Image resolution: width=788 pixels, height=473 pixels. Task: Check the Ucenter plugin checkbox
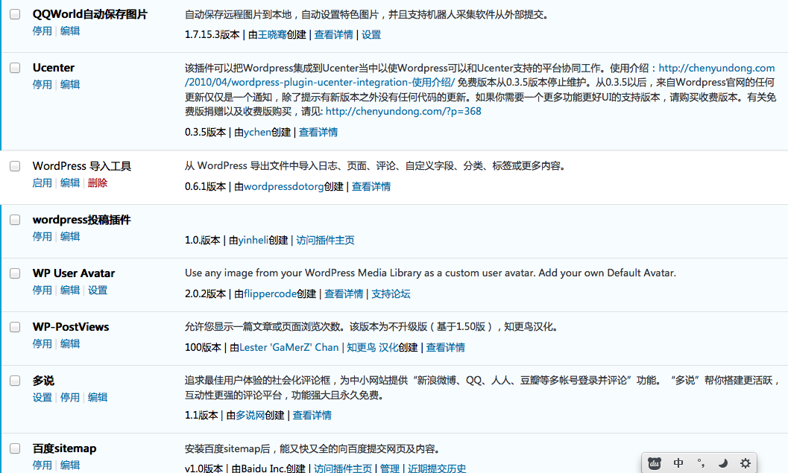(15, 68)
